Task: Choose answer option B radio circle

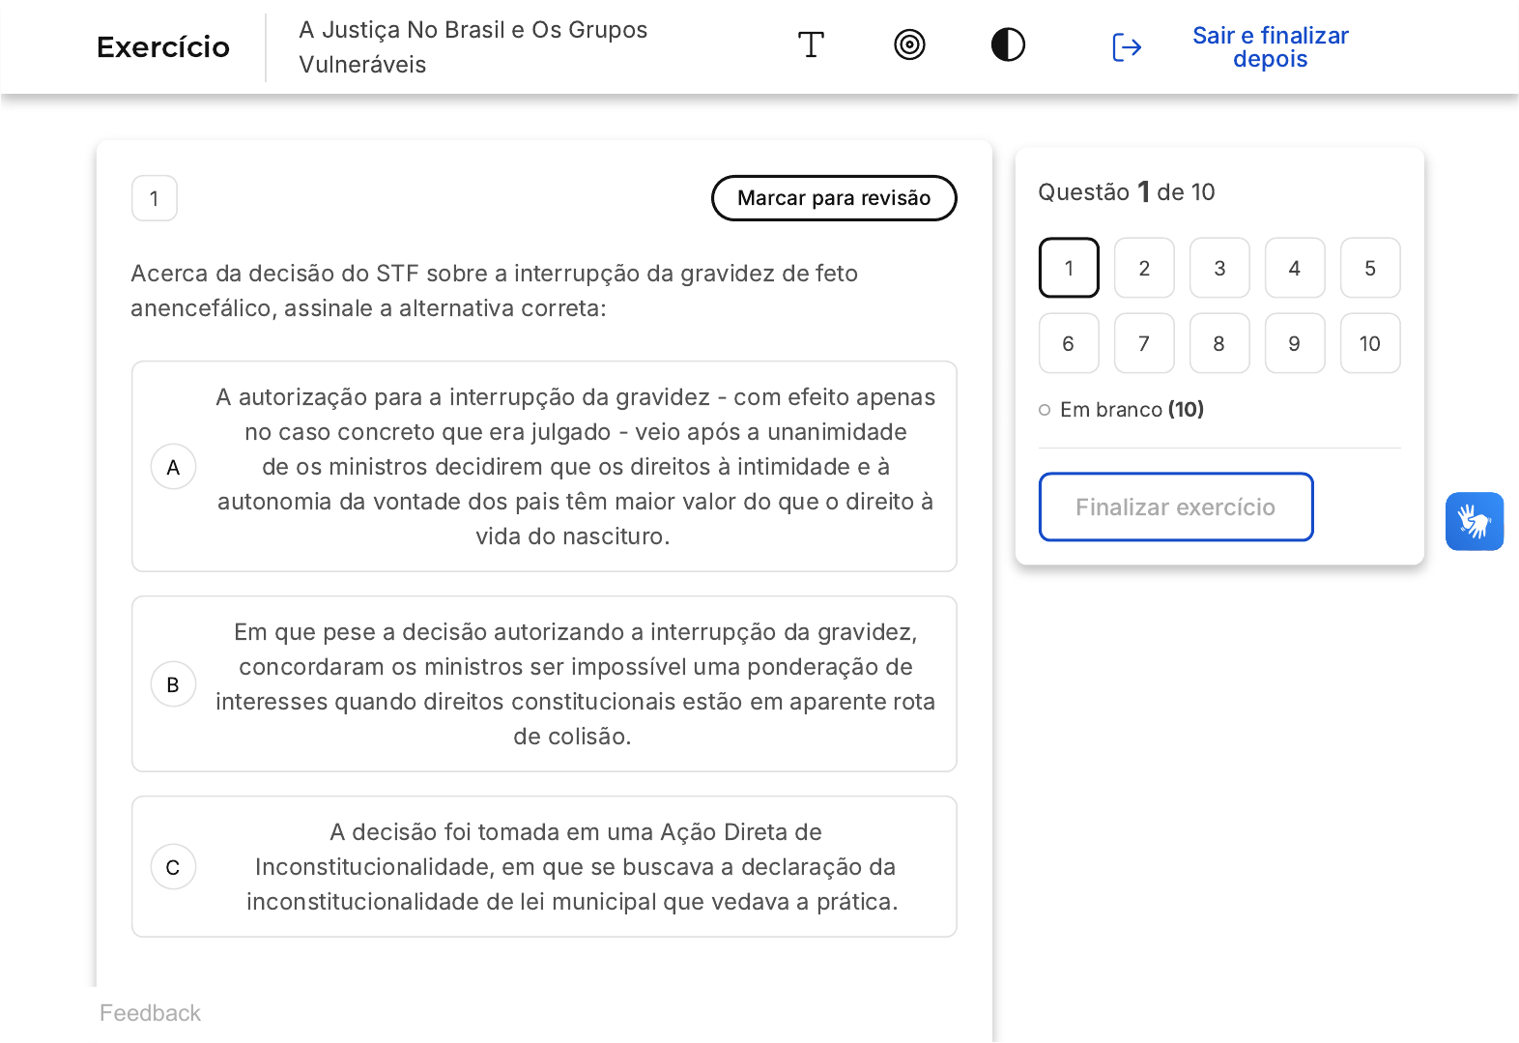Action: 174,684
